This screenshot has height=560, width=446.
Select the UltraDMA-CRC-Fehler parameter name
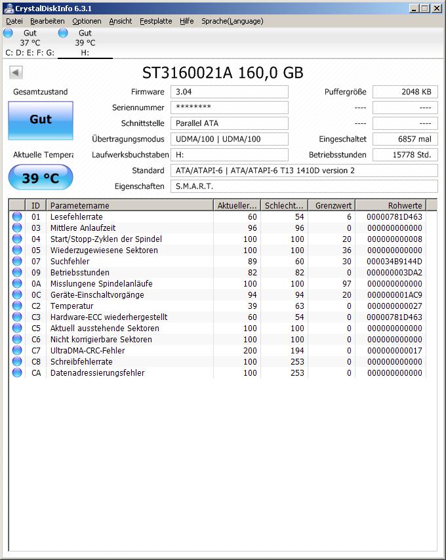(x=87, y=351)
